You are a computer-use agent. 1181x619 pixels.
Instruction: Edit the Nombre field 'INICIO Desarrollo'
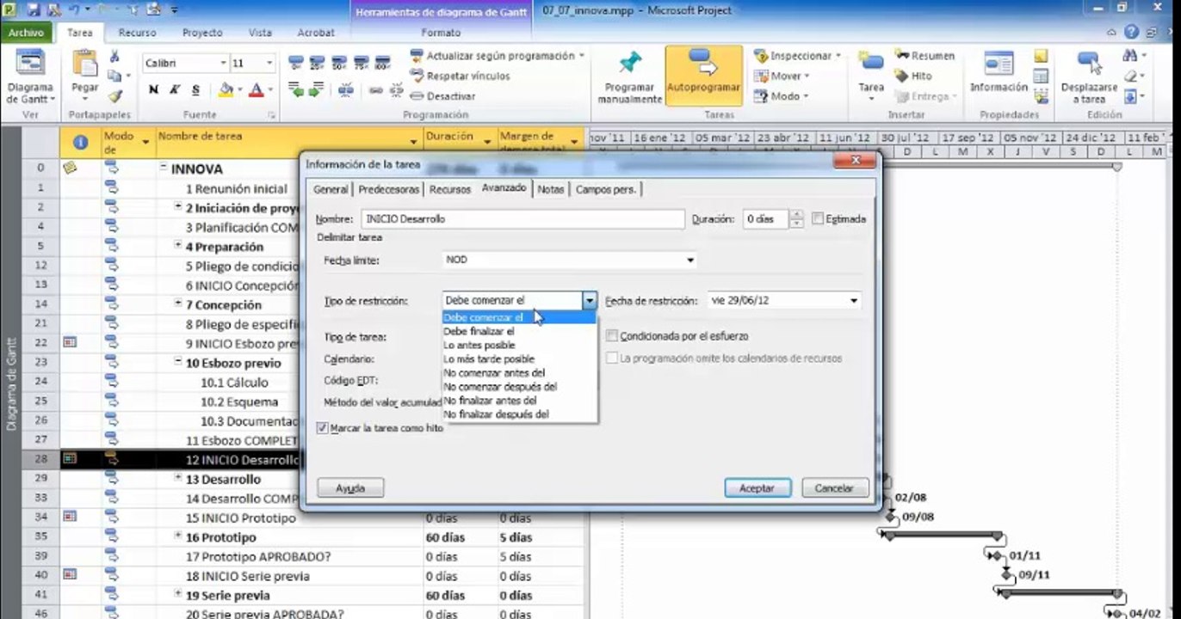523,219
